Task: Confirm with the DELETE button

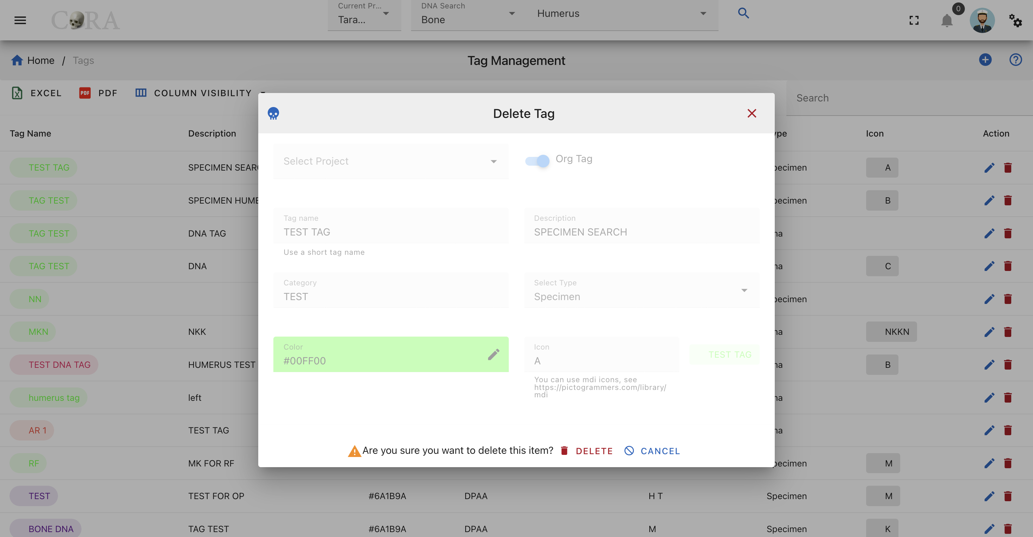Action: pyautogui.click(x=587, y=451)
